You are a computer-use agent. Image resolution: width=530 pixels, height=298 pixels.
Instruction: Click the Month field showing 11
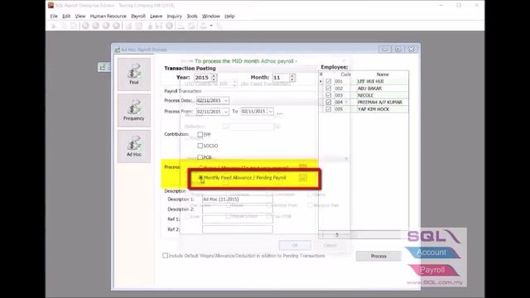[281, 77]
